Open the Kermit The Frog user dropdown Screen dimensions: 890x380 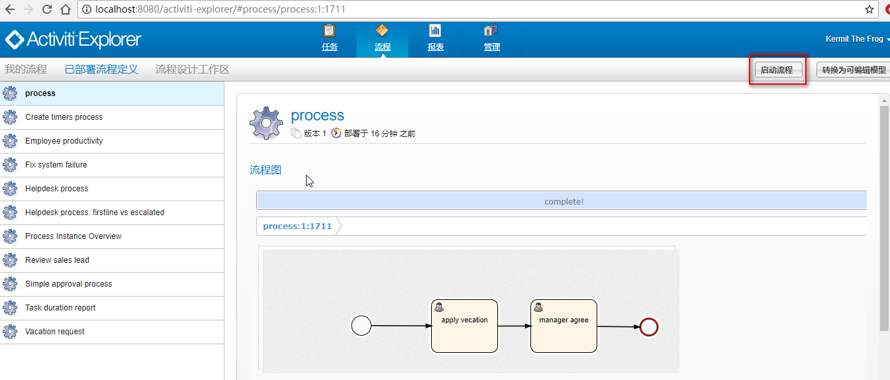(x=857, y=39)
